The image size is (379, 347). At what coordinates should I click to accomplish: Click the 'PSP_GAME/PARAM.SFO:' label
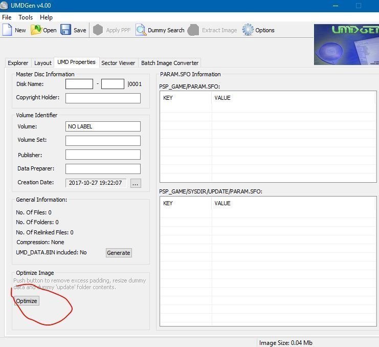point(189,86)
